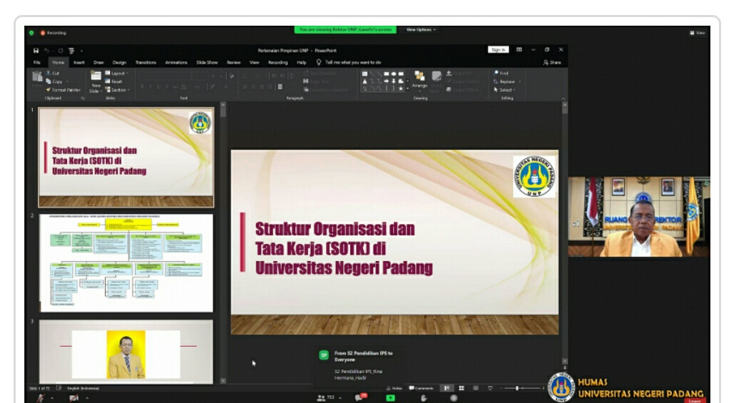Open Zoom chat with unread badge
Image resolution: width=744 pixels, height=403 pixels.
tap(361, 397)
